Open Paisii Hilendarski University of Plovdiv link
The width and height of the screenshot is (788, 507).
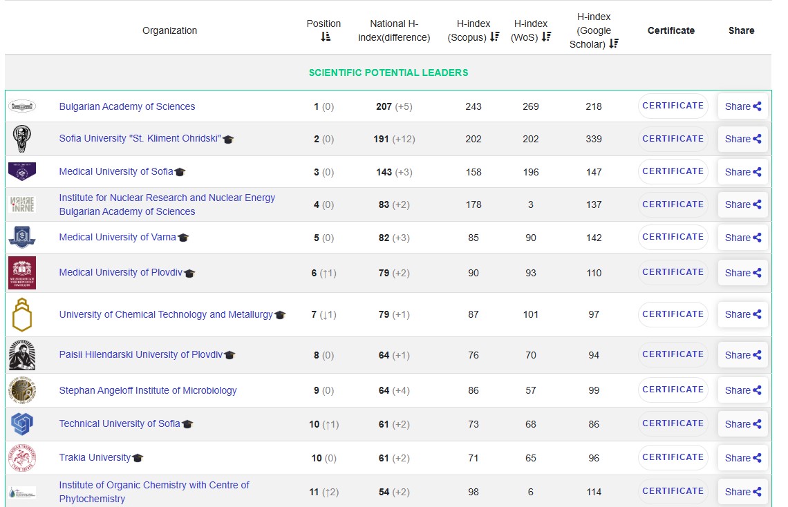(141, 354)
